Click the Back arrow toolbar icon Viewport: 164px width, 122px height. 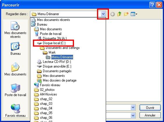(112, 14)
